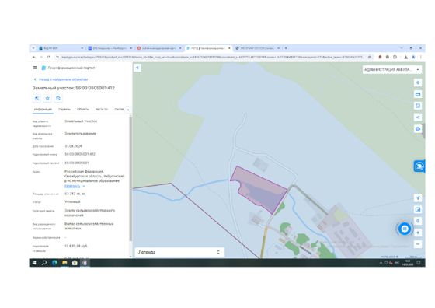
Task: Click the site information icon in address bar
Action: (x=57, y=57)
